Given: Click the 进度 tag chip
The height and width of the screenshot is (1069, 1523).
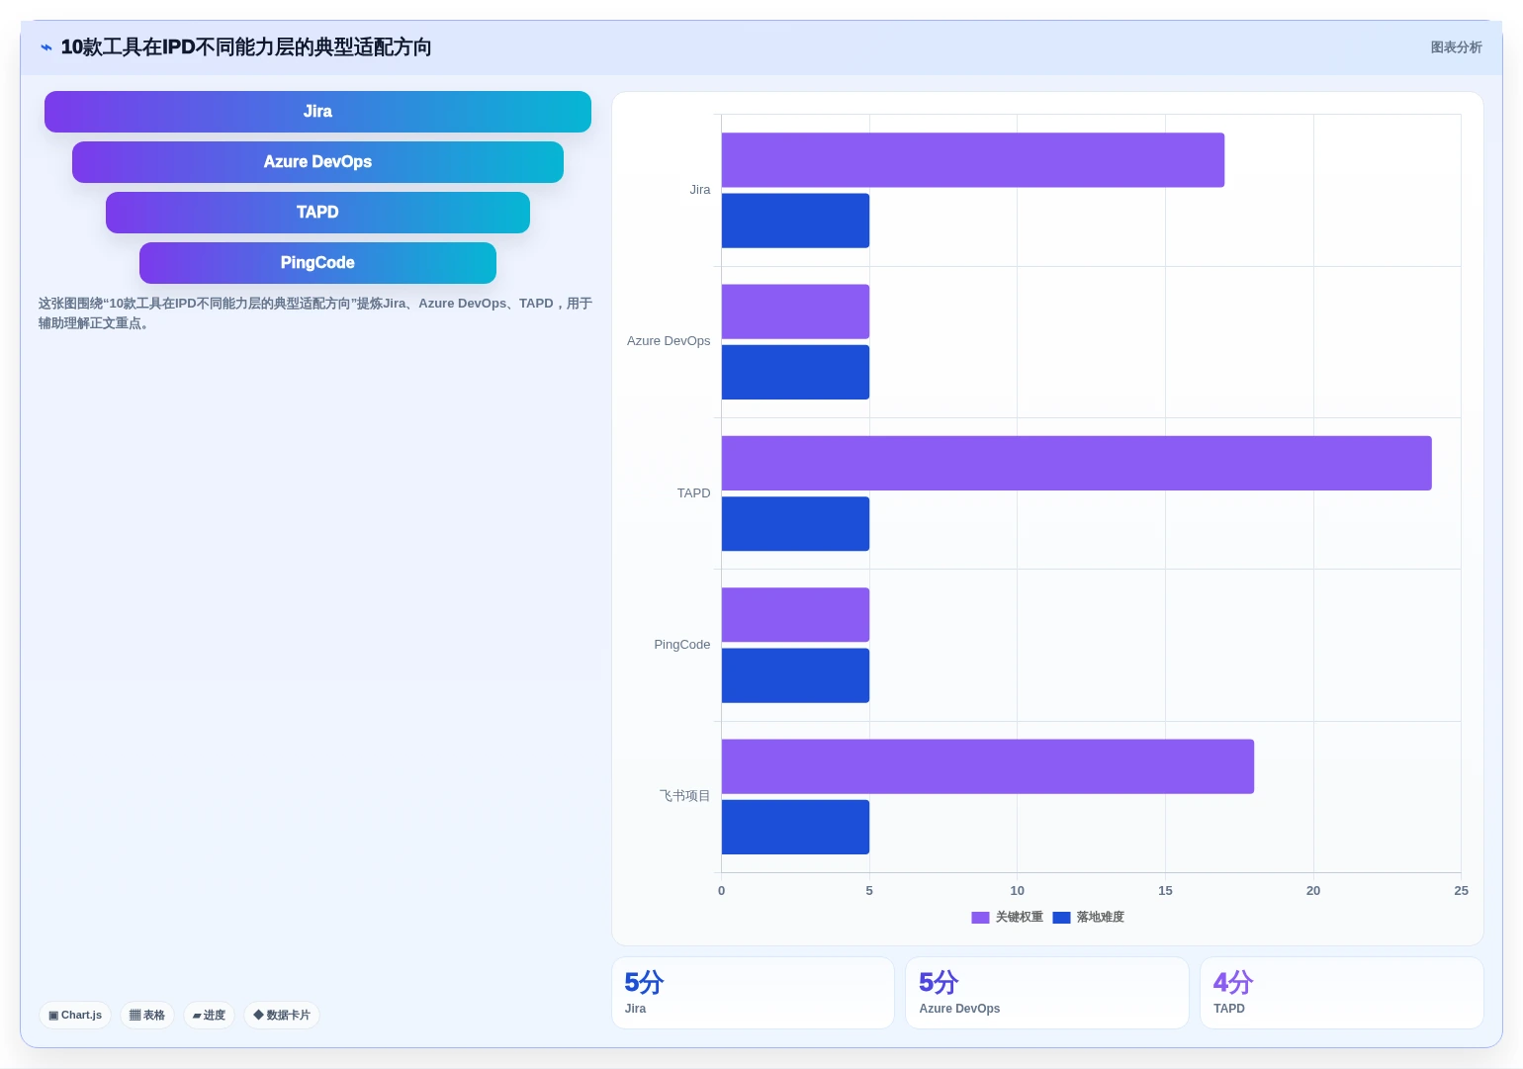Looking at the screenshot, I should [x=209, y=1015].
